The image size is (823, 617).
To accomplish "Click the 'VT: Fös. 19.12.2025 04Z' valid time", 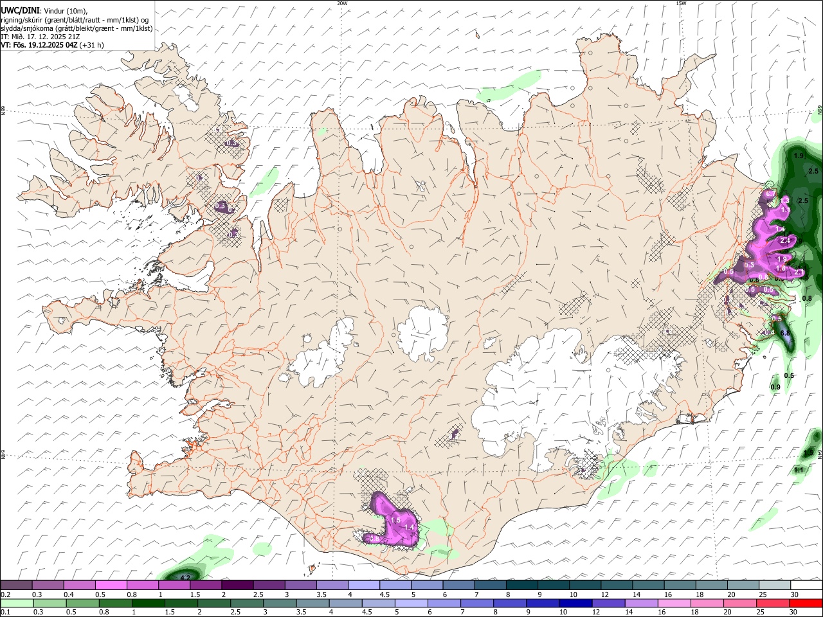I will [x=39, y=45].
